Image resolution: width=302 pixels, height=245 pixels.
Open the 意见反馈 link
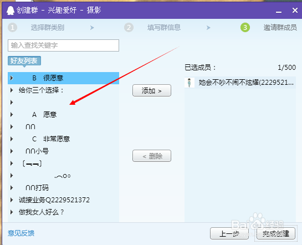[21, 233]
